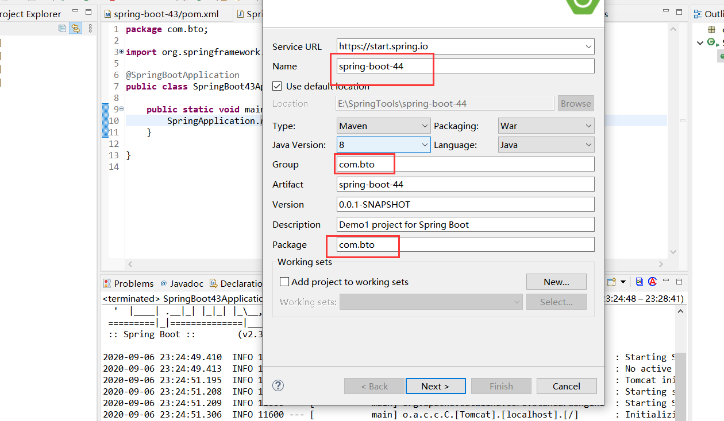This screenshot has width=724, height=421.
Task: Click the @SpringBootApplication annotation in editor
Action: pos(183,75)
